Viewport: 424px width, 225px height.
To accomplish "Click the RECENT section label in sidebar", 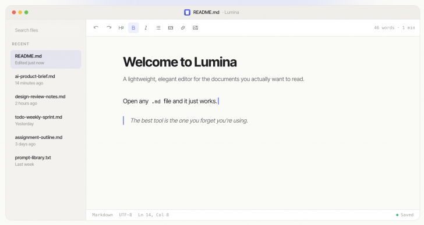I will [x=20, y=44].
